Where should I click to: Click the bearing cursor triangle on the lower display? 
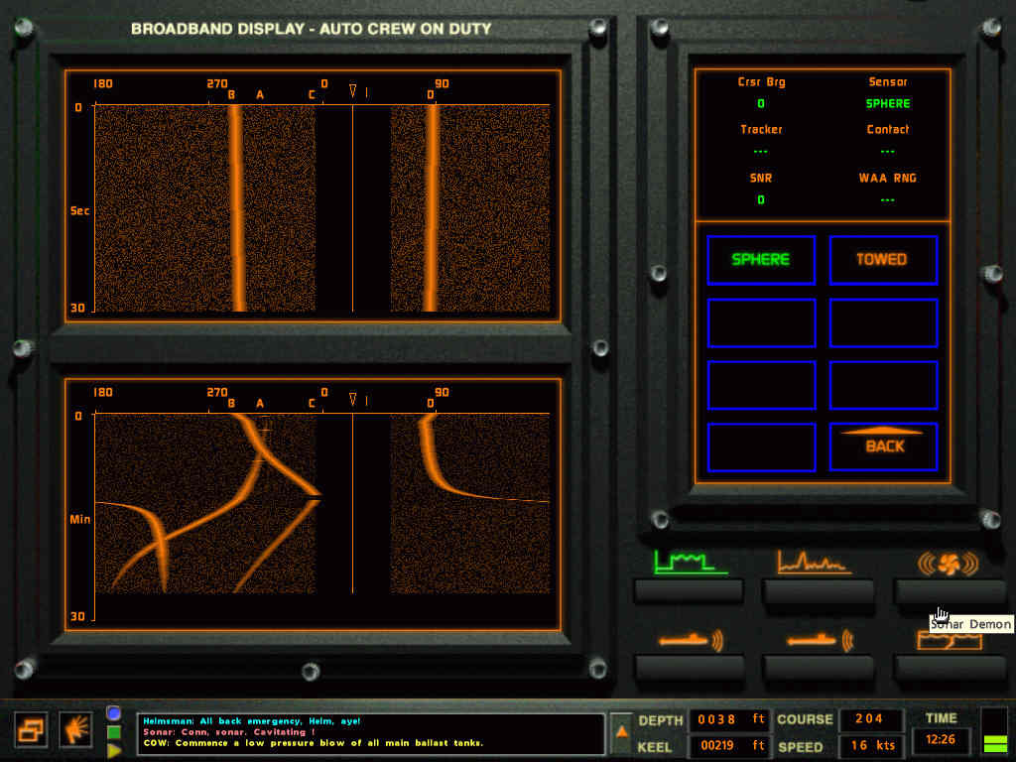353,399
